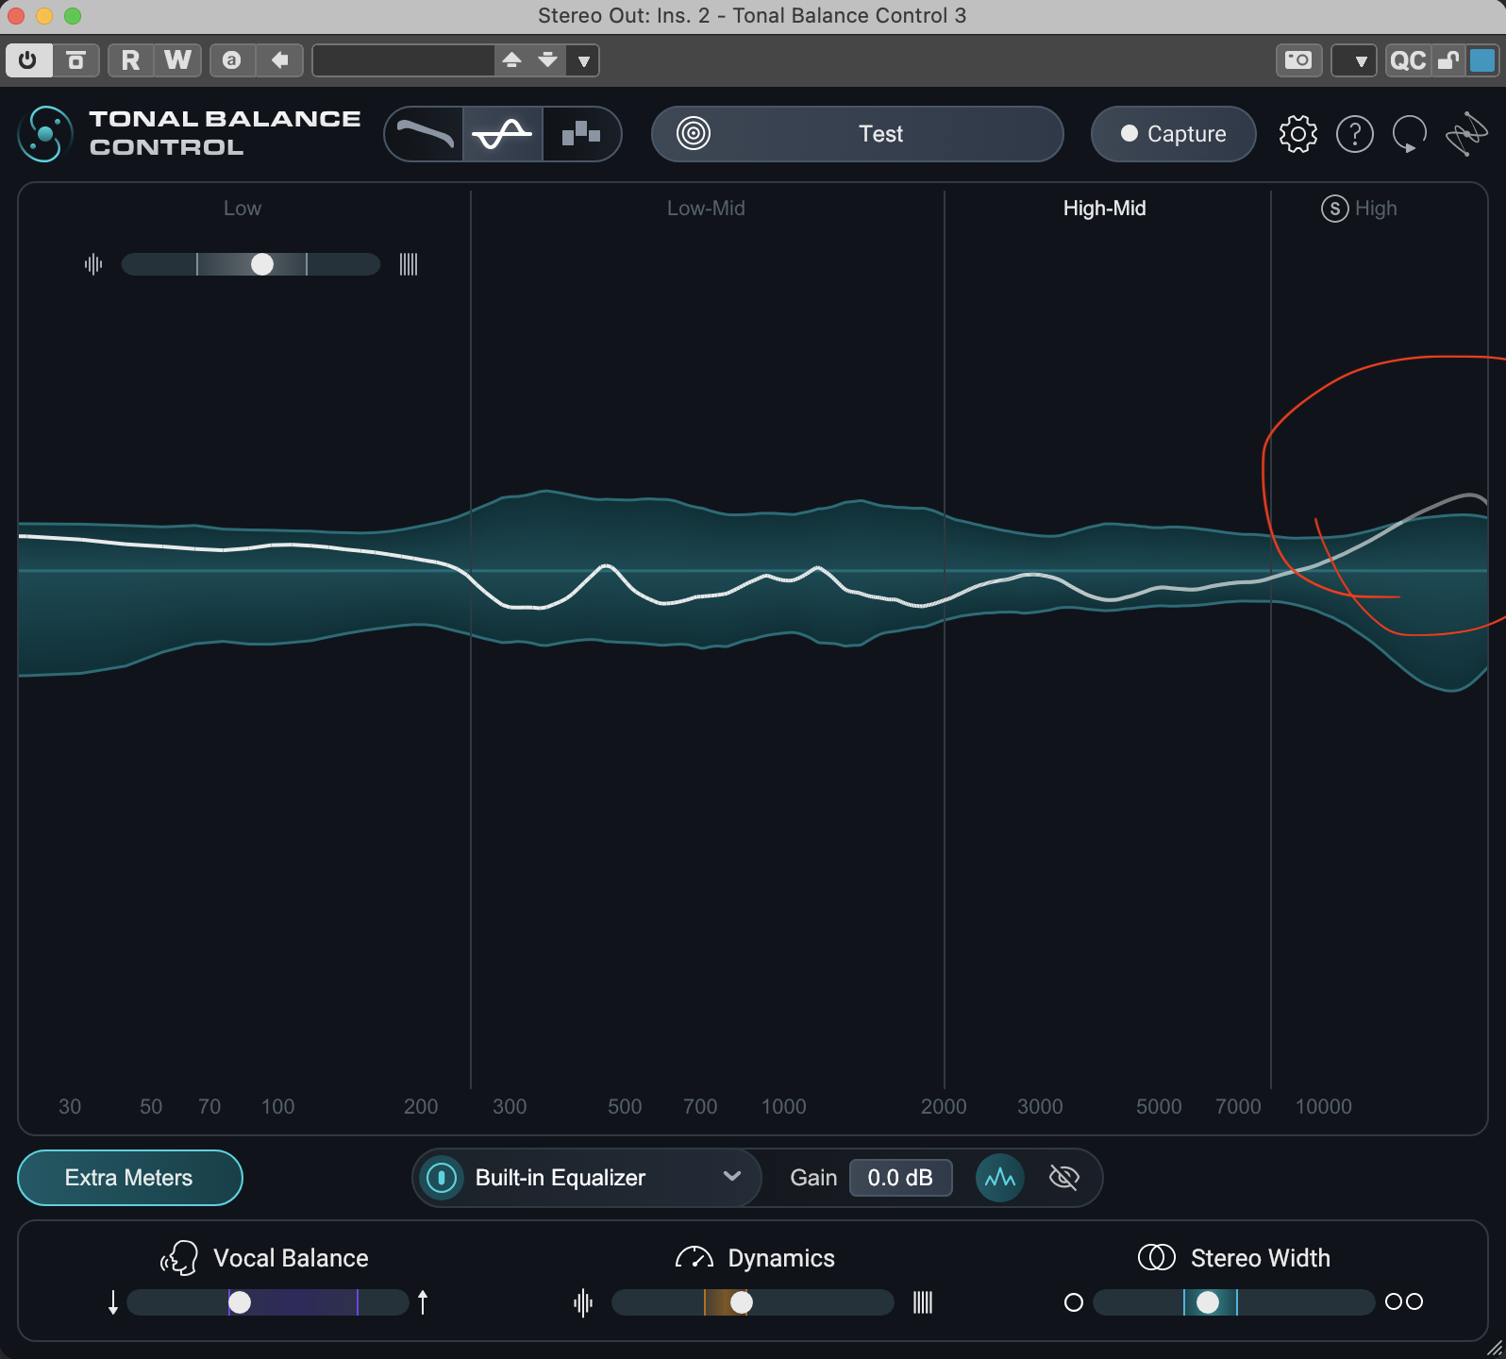1506x1359 pixels.
Task: Click the bars icon right of Low slider
Action: click(408, 264)
